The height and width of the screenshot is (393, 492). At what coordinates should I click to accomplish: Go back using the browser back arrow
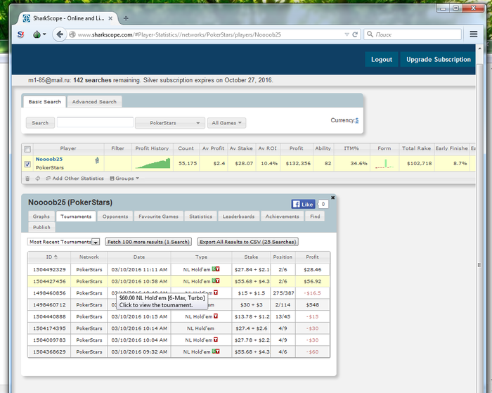[59, 34]
